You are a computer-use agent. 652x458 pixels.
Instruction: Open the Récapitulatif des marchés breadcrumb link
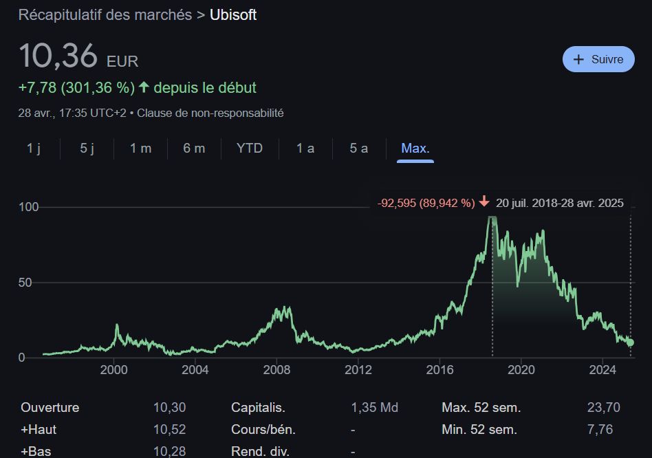[105, 15]
